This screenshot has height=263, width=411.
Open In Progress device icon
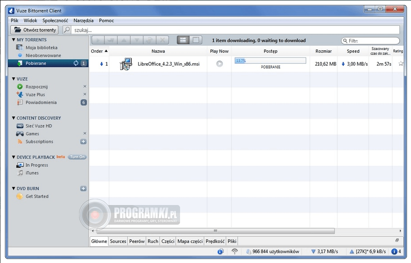pyautogui.click(x=20, y=165)
